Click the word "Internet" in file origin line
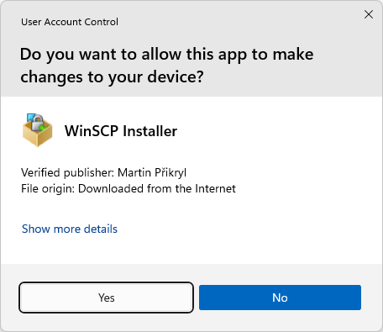The height and width of the screenshot is (332, 383). click(x=216, y=188)
